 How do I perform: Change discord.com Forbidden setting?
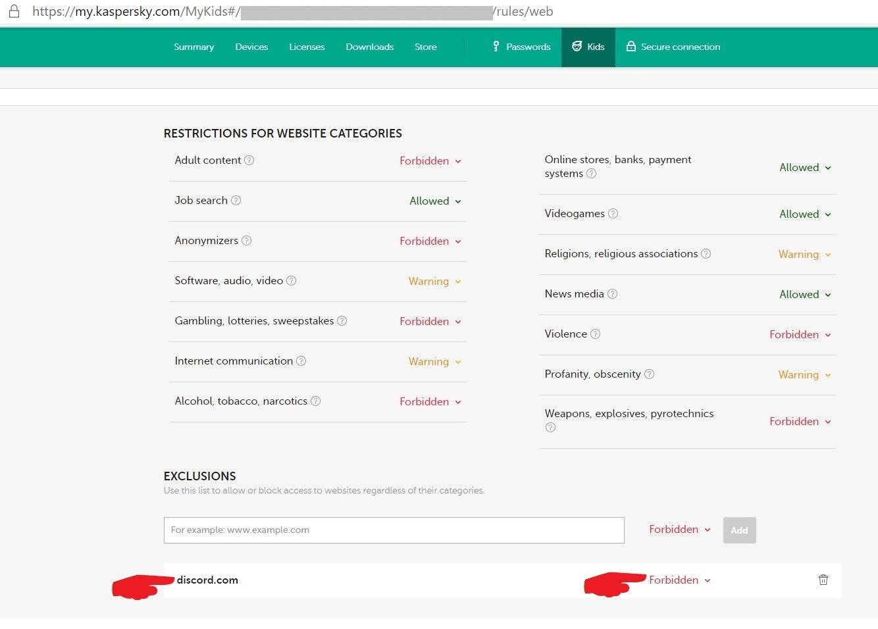(680, 580)
